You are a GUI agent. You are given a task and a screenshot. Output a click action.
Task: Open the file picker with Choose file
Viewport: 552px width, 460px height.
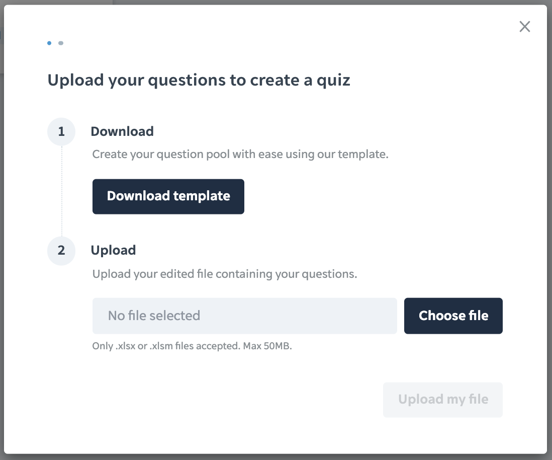click(453, 316)
